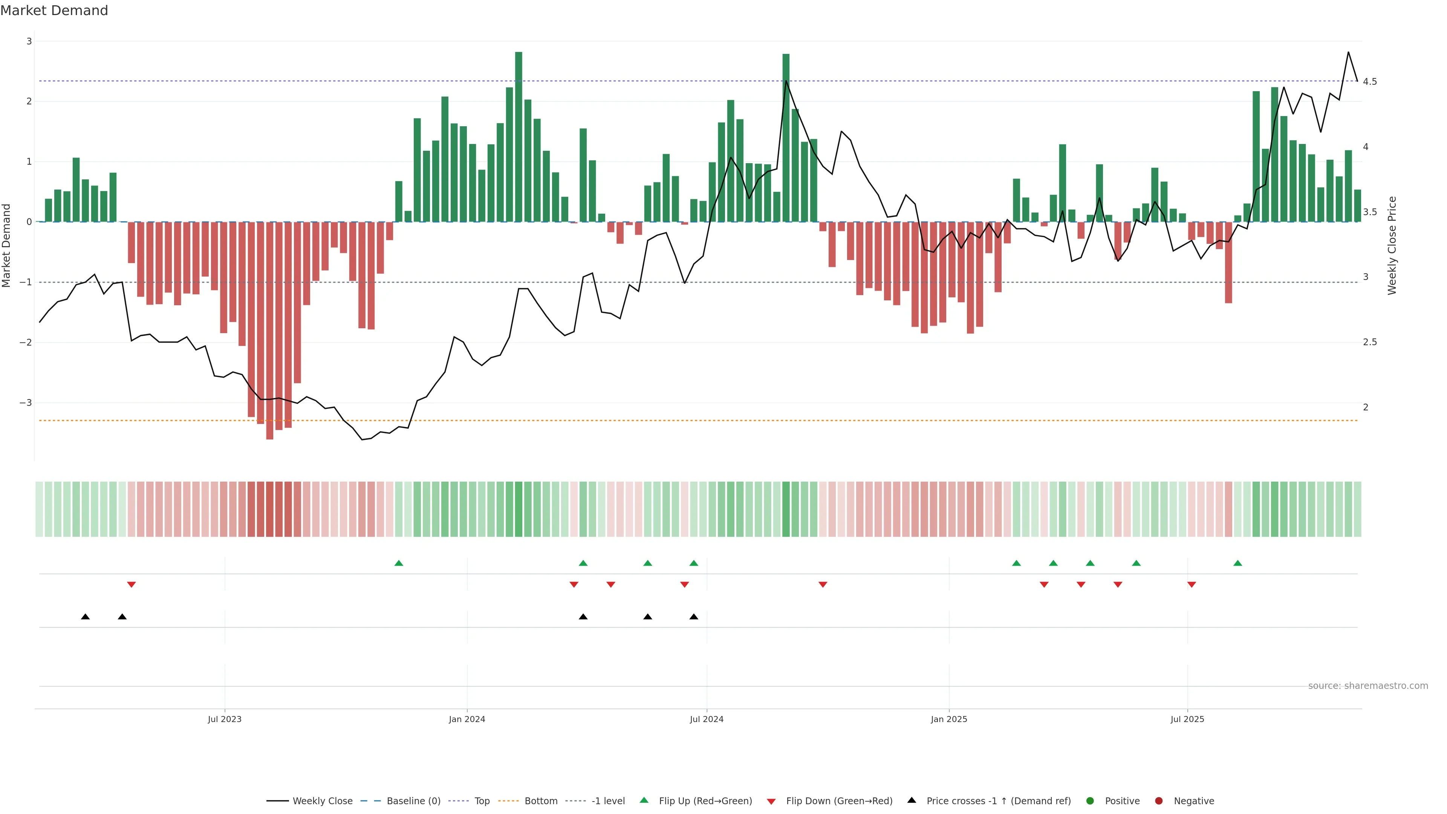Click the rightmost green Flip Up triangle marker

[1237, 563]
